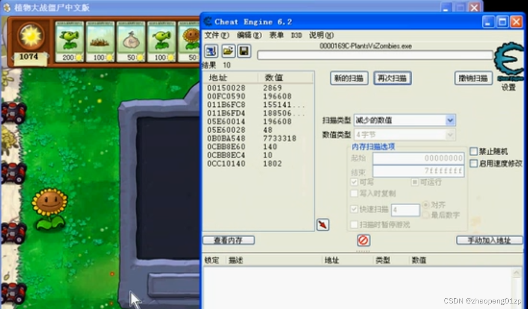This screenshot has width=528, height=309.
Task: Open the 说明 menu
Action: pos(321,35)
